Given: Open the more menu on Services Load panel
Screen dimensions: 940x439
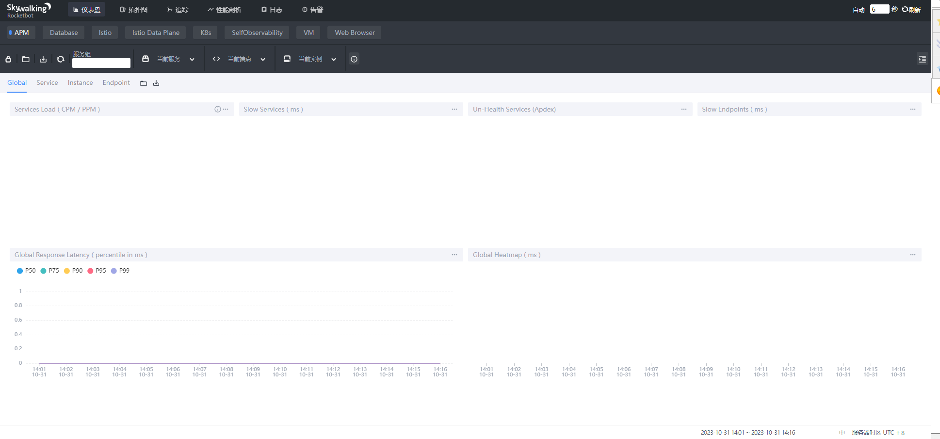Looking at the screenshot, I should click(226, 109).
